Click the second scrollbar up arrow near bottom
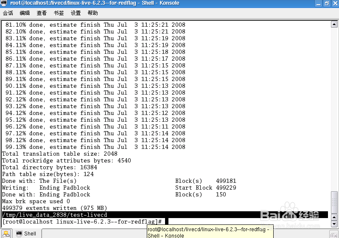The height and width of the screenshot is (238, 339). click(x=334, y=217)
